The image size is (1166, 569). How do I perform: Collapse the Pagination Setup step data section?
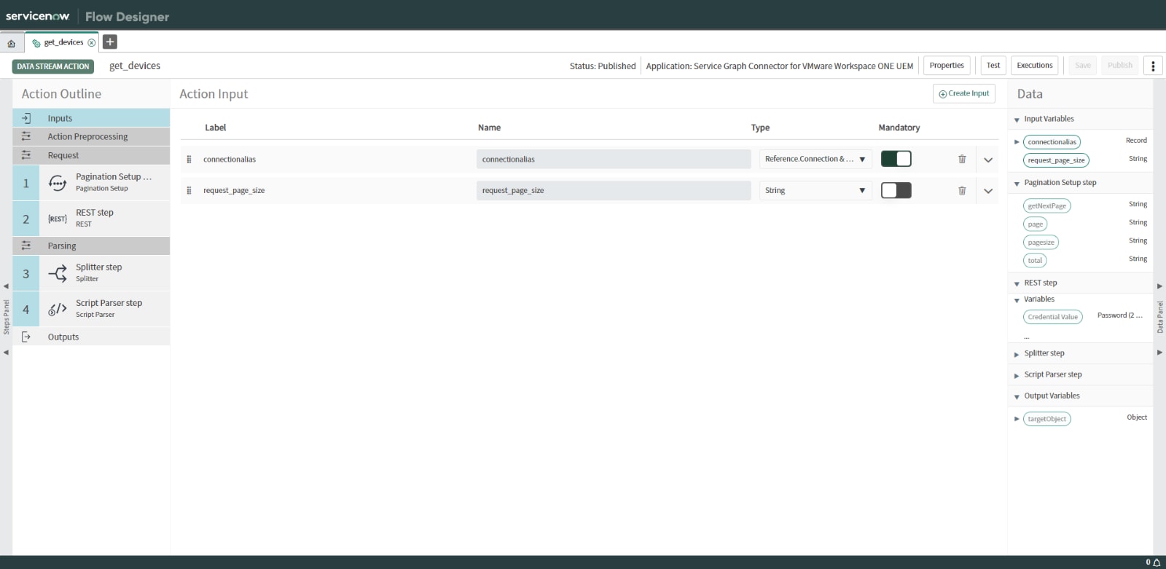tap(1017, 184)
